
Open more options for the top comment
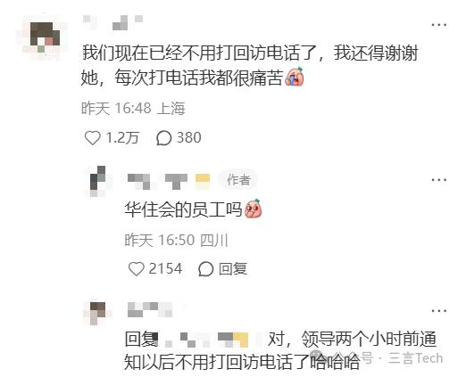click(x=439, y=25)
